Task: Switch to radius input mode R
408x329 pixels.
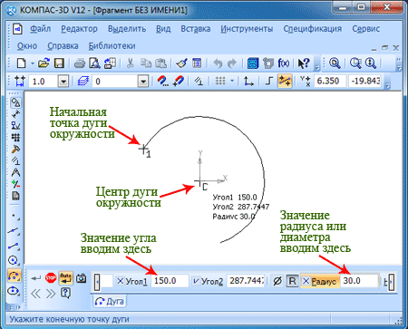Action: pos(292,281)
